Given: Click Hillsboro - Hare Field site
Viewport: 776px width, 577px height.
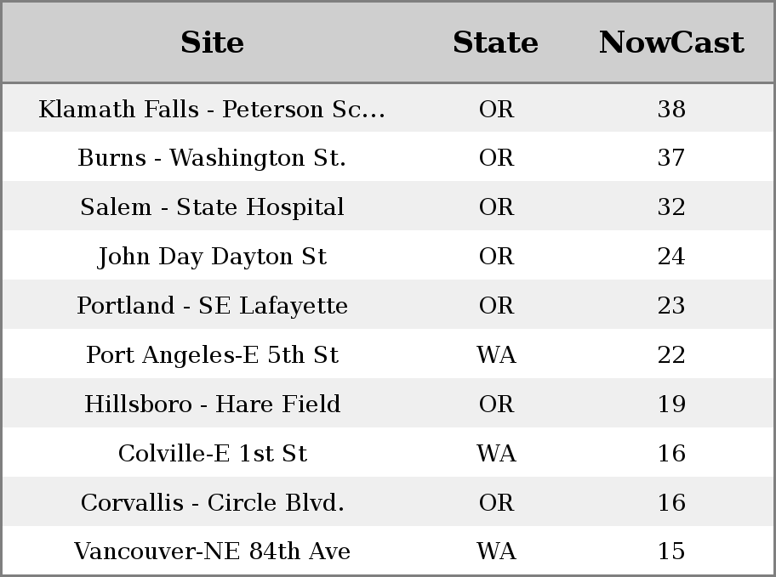Looking at the screenshot, I should 212,404.
